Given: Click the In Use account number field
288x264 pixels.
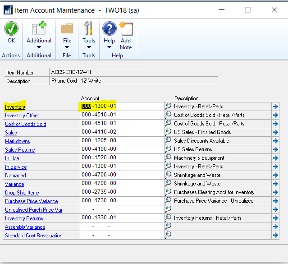Looking at the screenshot, I should 121,158.
